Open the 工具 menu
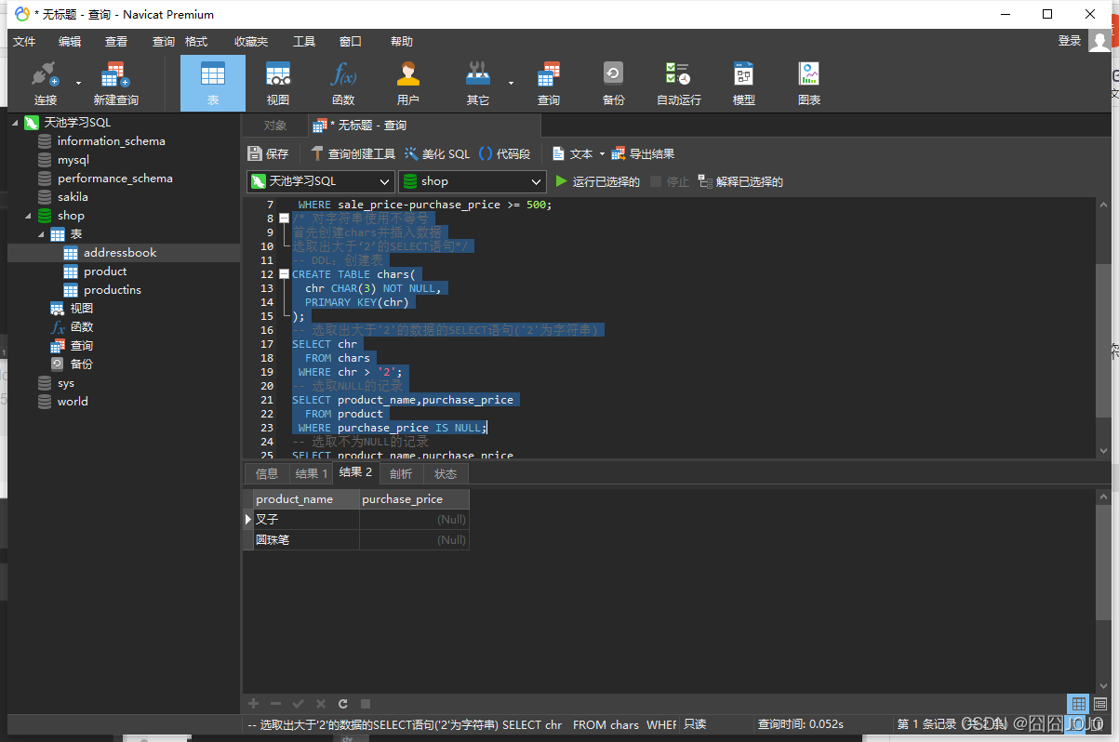The image size is (1119, 742). point(304,42)
